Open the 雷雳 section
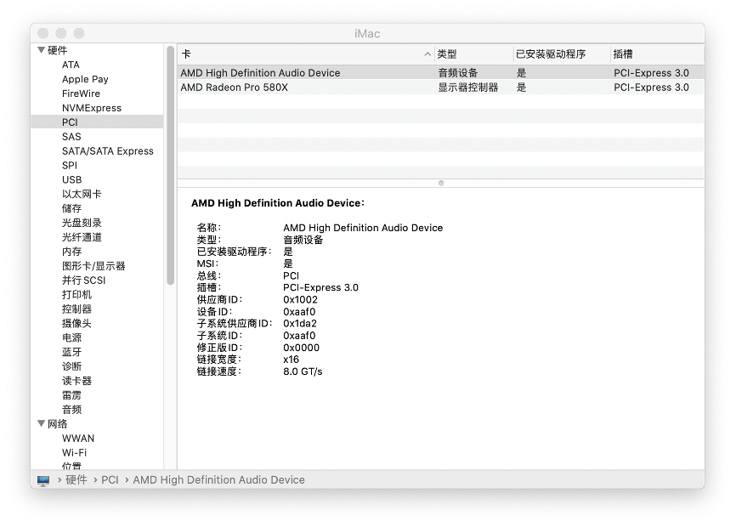This screenshot has width=736, height=527. [x=72, y=395]
